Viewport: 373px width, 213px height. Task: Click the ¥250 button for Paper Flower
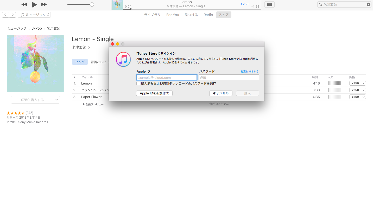[355, 97]
